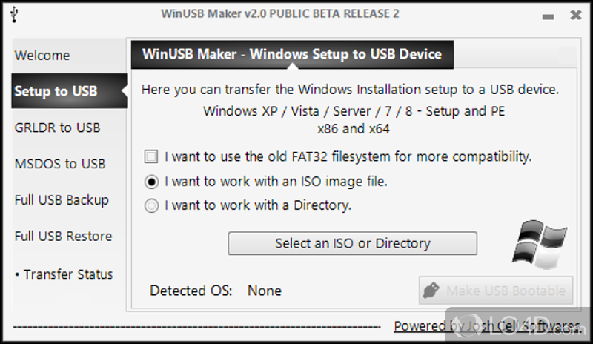Enable the old FAT32 filesystem checkbox
The width and height of the screenshot is (593, 344).
tap(151, 156)
